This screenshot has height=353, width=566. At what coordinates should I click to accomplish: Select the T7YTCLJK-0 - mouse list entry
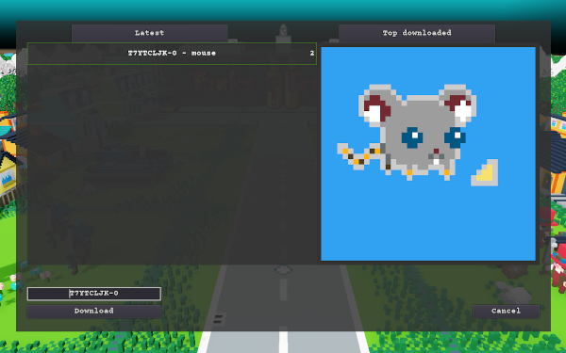coord(172,54)
